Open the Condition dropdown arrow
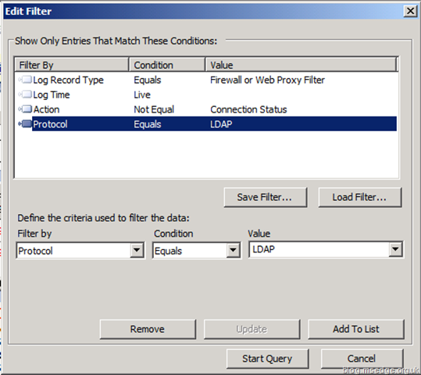Screen dimensions: 421x375 [233, 250]
